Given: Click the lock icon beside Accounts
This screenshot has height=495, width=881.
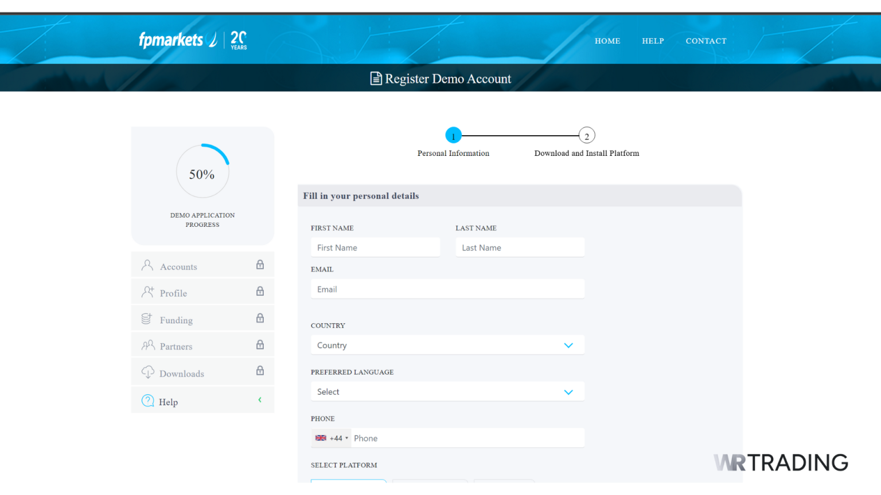Looking at the screenshot, I should pos(260,265).
